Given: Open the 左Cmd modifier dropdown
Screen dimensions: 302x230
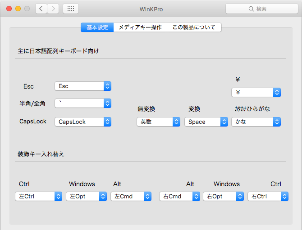Looking at the screenshot, I should tap(131, 197).
